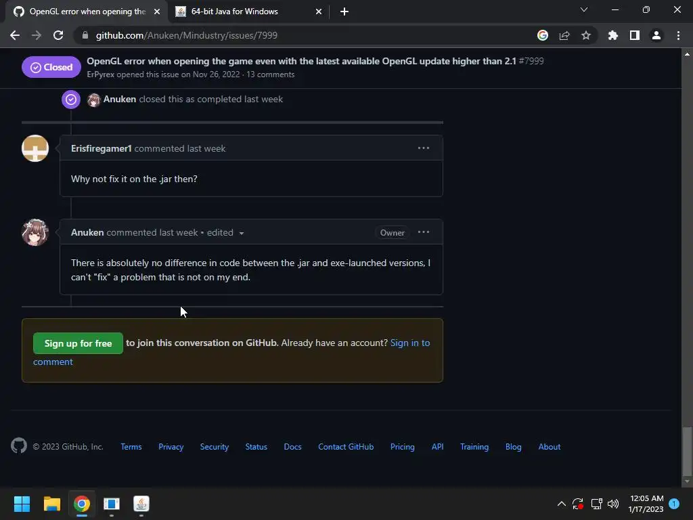
Task: Close the OpenGL error tab
Action: click(x=157, y=12)
